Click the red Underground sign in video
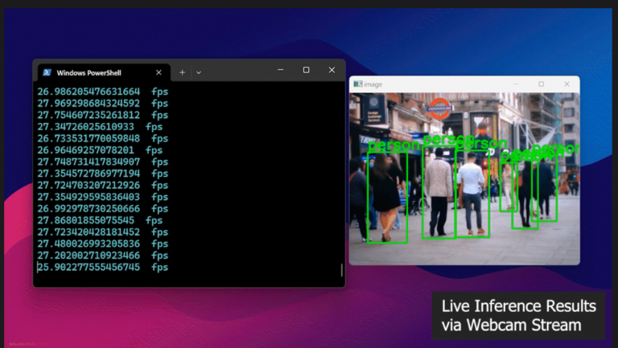Viewport: 618px width, 348px height. pos(439,108)
